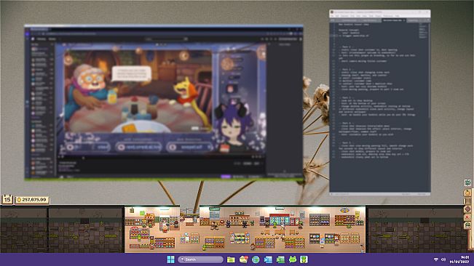Click the day 15 calendar counter
Viewport: 474px width, 266px height.
7,199
